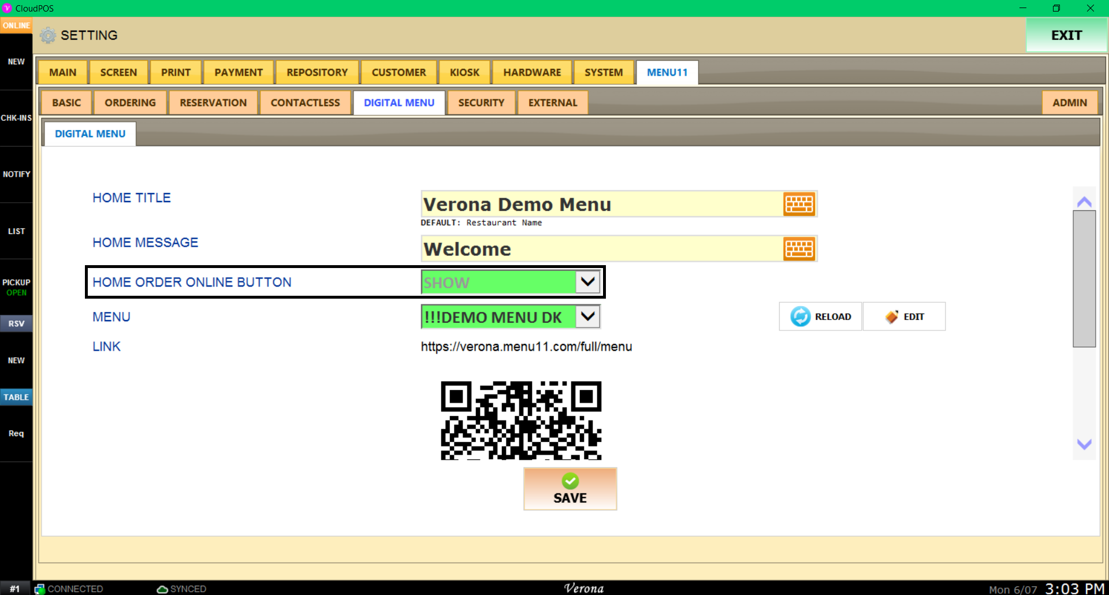Click the ONLINE status indicator in sidebar

click(x=16, y=25)
